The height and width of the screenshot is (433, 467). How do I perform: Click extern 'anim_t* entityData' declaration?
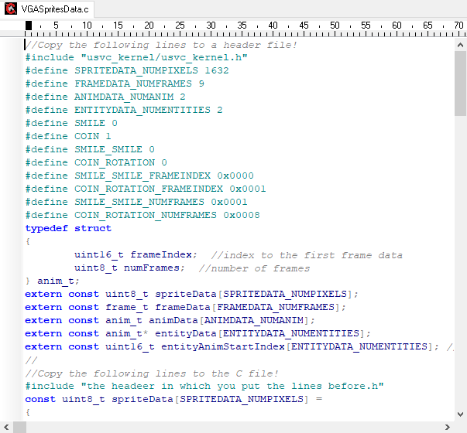(197, 333)
